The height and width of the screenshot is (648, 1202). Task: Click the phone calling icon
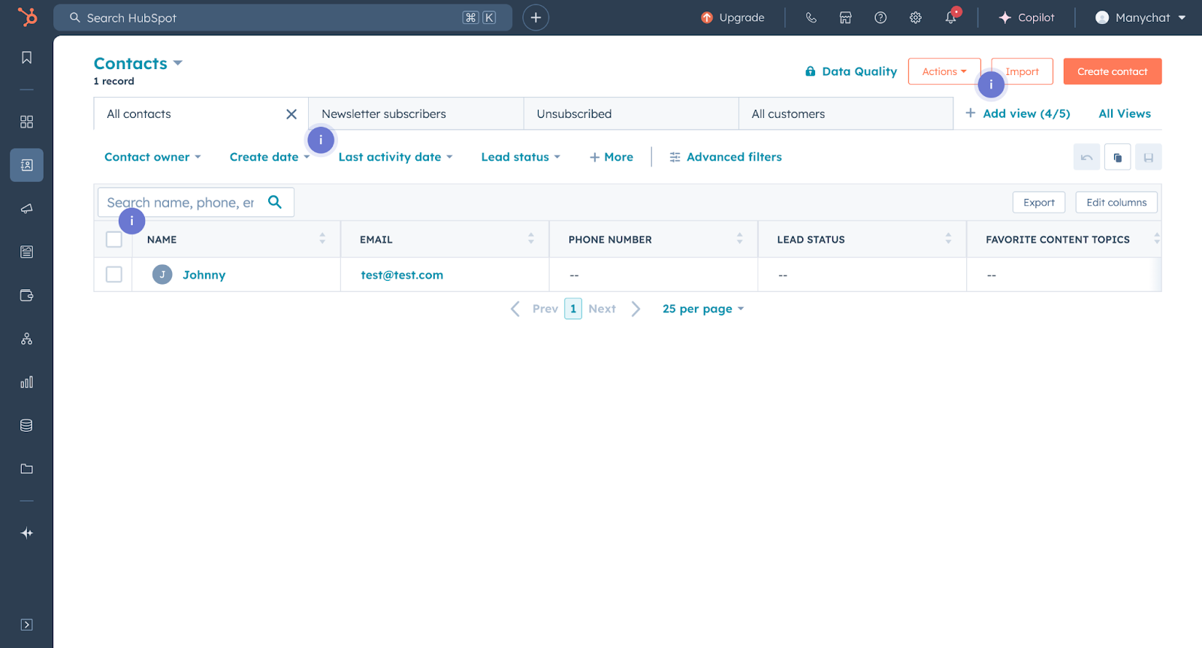tap(811, 17)
